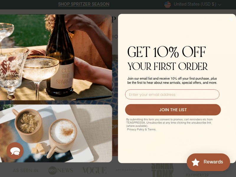The image size is (236, 177).
Task: Open the Privacy Policy & Terms link
Action: [142, 130]
